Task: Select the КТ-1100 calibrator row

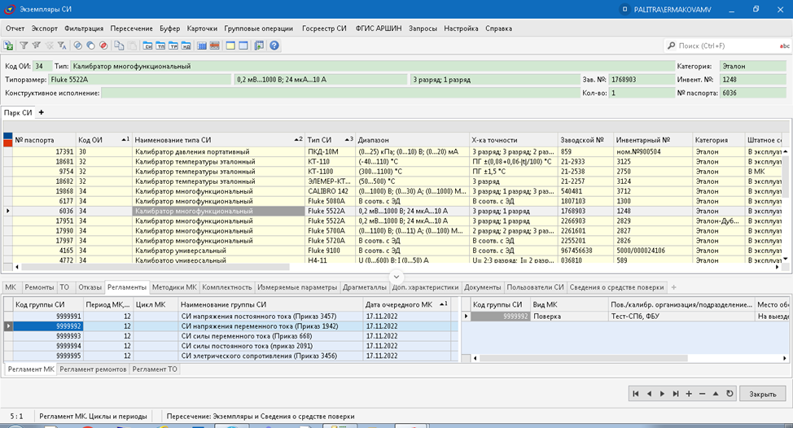Action: tap(396, 172)
